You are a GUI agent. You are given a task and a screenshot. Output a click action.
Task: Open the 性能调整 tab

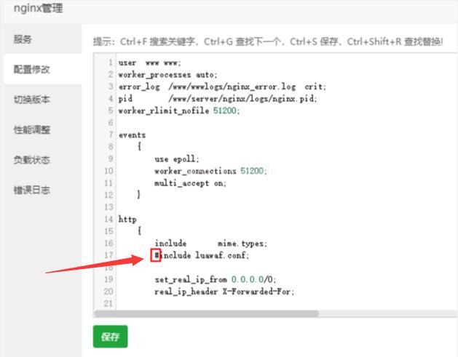point(28,130)
